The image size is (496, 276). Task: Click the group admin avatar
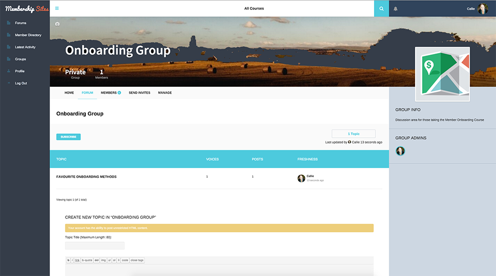click(x=400, y=151)
